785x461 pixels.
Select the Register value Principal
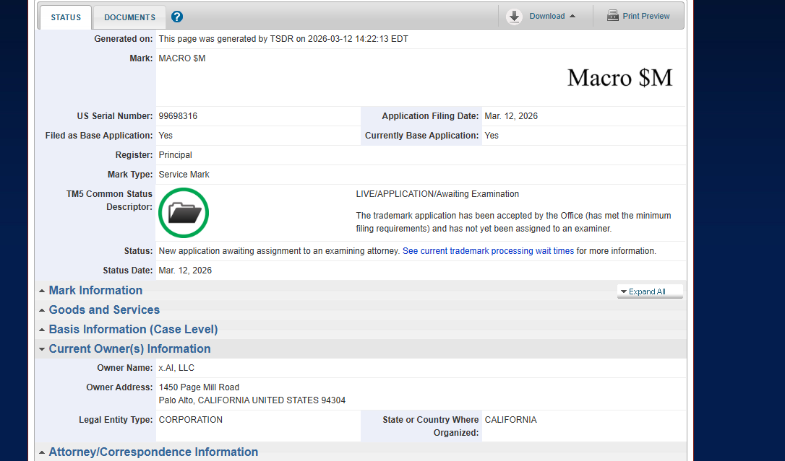(x=175, y=155)
